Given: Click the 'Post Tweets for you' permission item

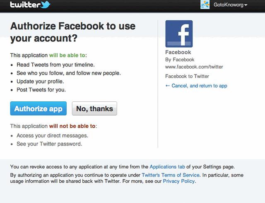Looking at the screenshot, I should tap(41, 90).
